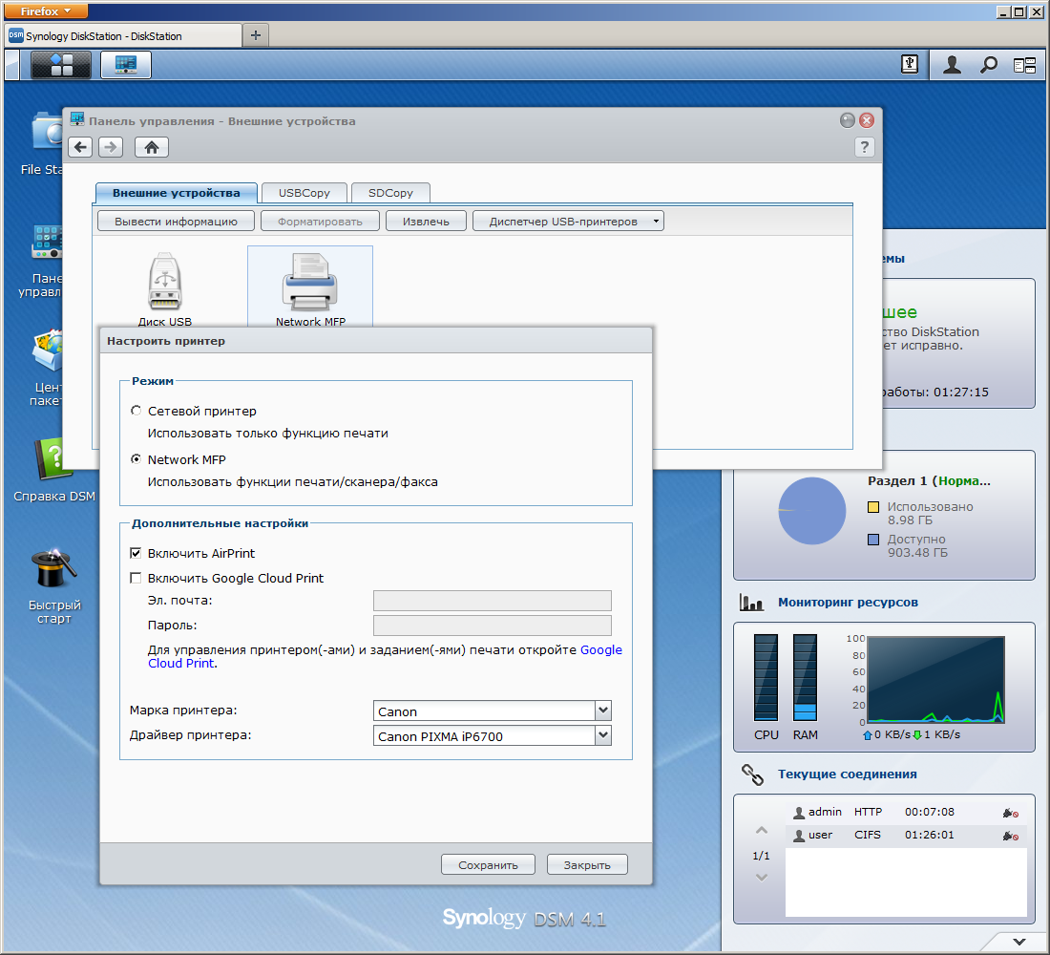Toggle the widgets pilot view icon
Viewport: 1050px width, 955px height.
point(1024,65)
